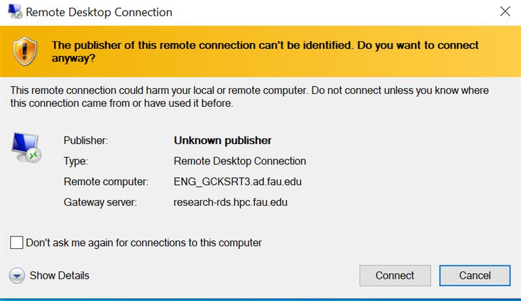Click the "Remote computer:" field label

click(x=106, y=181)
